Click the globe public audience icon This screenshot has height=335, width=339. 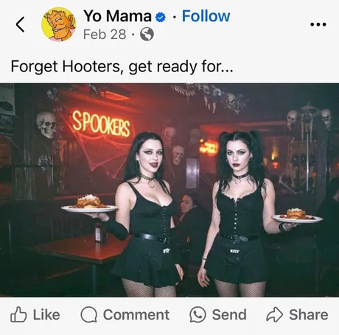click(147, 34)
